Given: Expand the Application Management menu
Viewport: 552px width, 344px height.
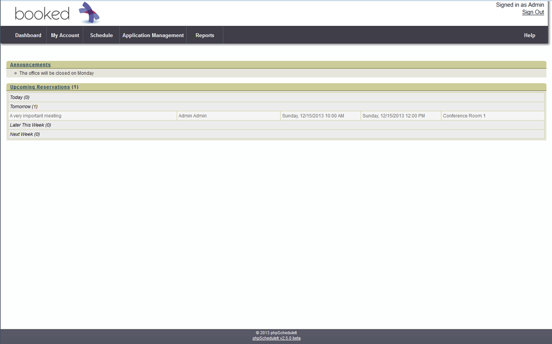Looking at the screenshot, I should (x=153, y=35).
